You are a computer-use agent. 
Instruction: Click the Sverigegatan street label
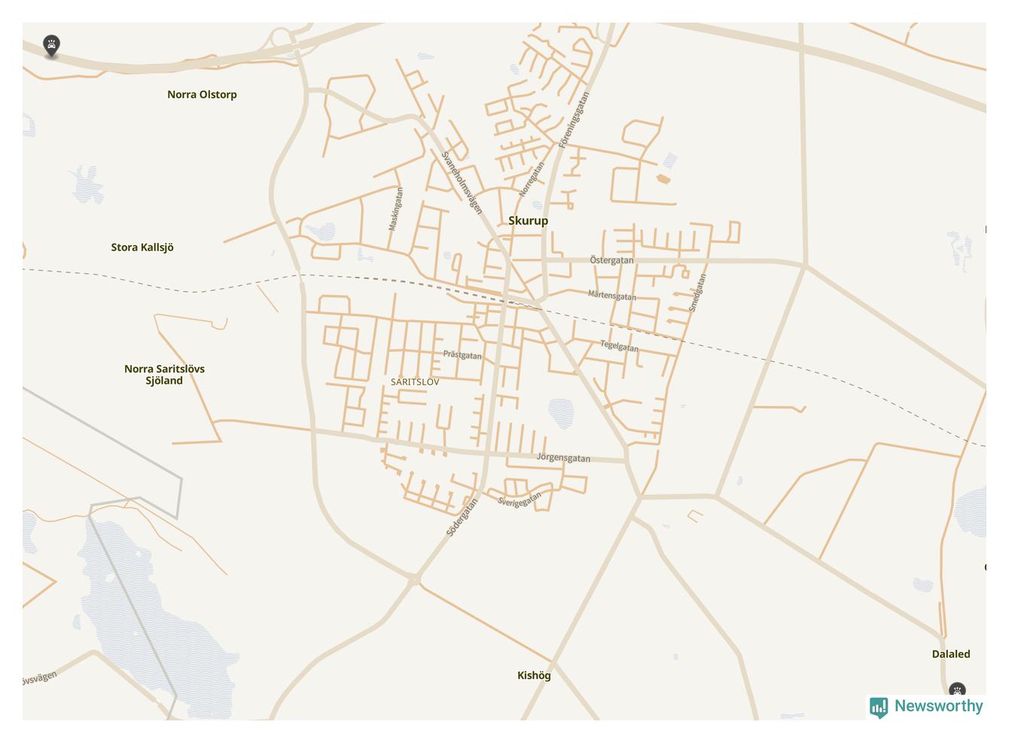[520, 500]
